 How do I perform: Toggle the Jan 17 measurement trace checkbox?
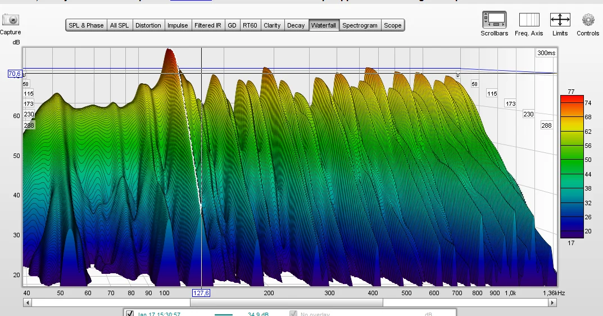[130, 313]
